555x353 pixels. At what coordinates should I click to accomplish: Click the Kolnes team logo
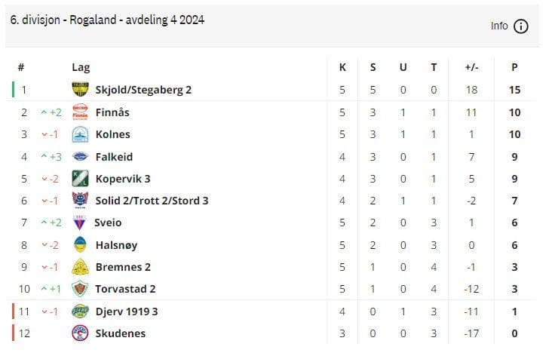point(80,134)
